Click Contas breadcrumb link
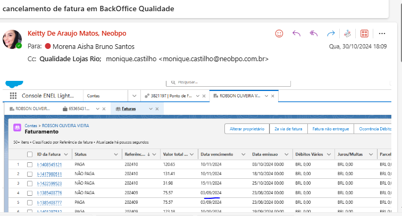This screenshot has width=402, height=216. point(31,126)
